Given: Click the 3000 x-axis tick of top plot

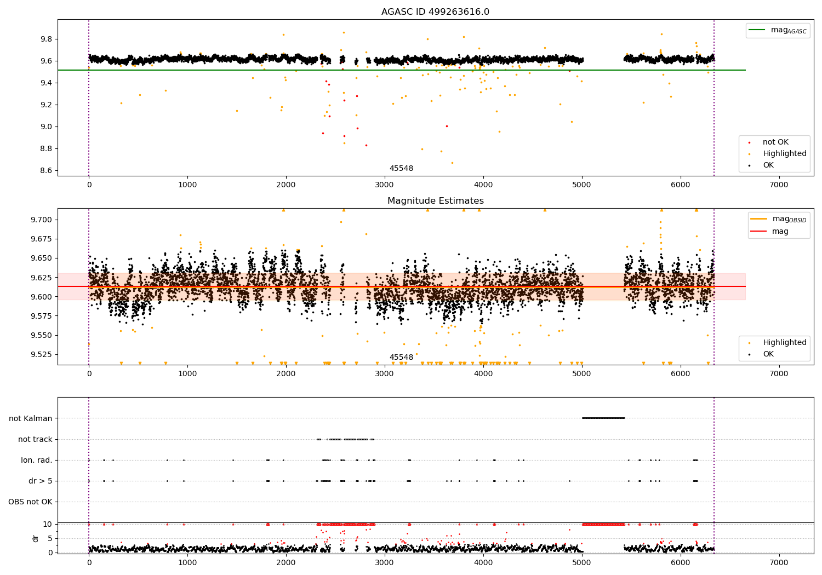Looking at the screenshot, I should [385, 185].
